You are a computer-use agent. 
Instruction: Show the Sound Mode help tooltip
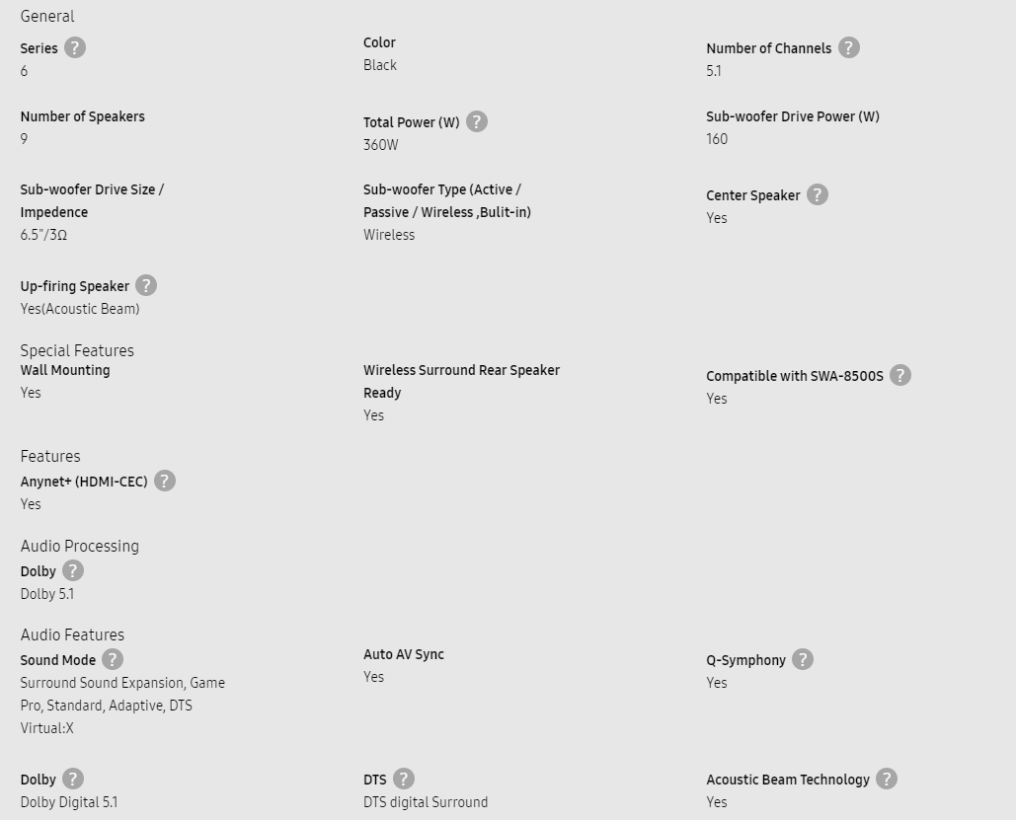tap(113, 659)
